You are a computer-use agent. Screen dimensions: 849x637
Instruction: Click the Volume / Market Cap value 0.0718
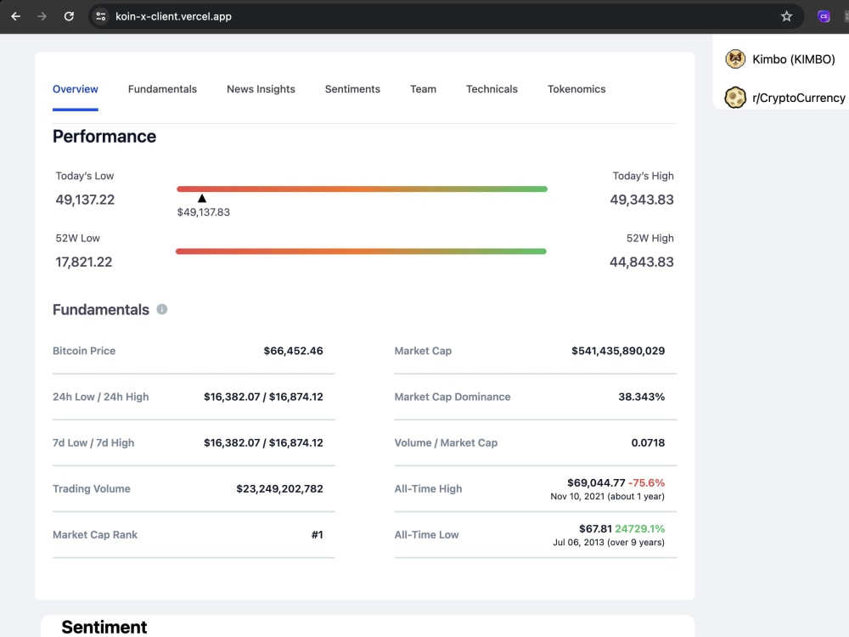(x=648, y=443)
